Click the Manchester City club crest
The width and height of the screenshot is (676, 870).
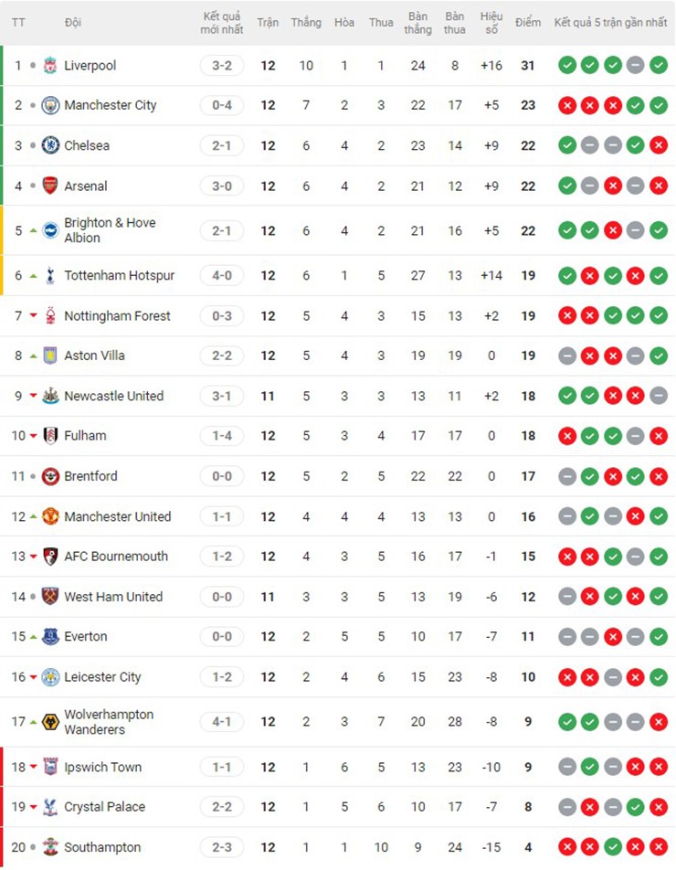tap(50, 105)
